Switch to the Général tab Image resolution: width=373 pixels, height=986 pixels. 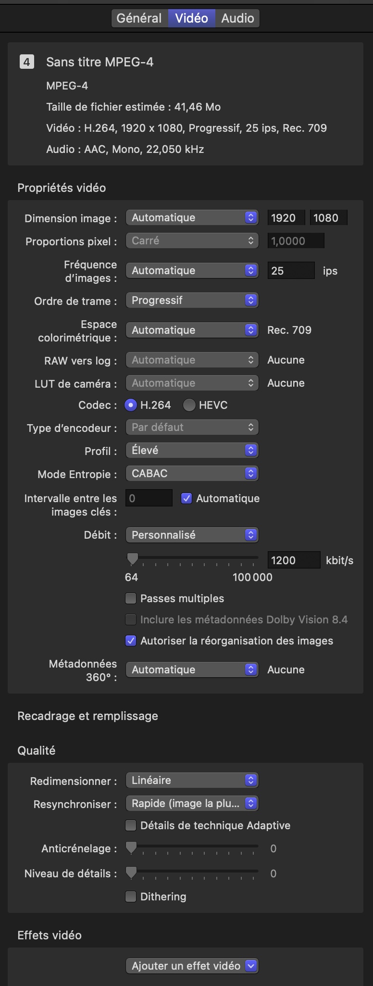point(139,18)
